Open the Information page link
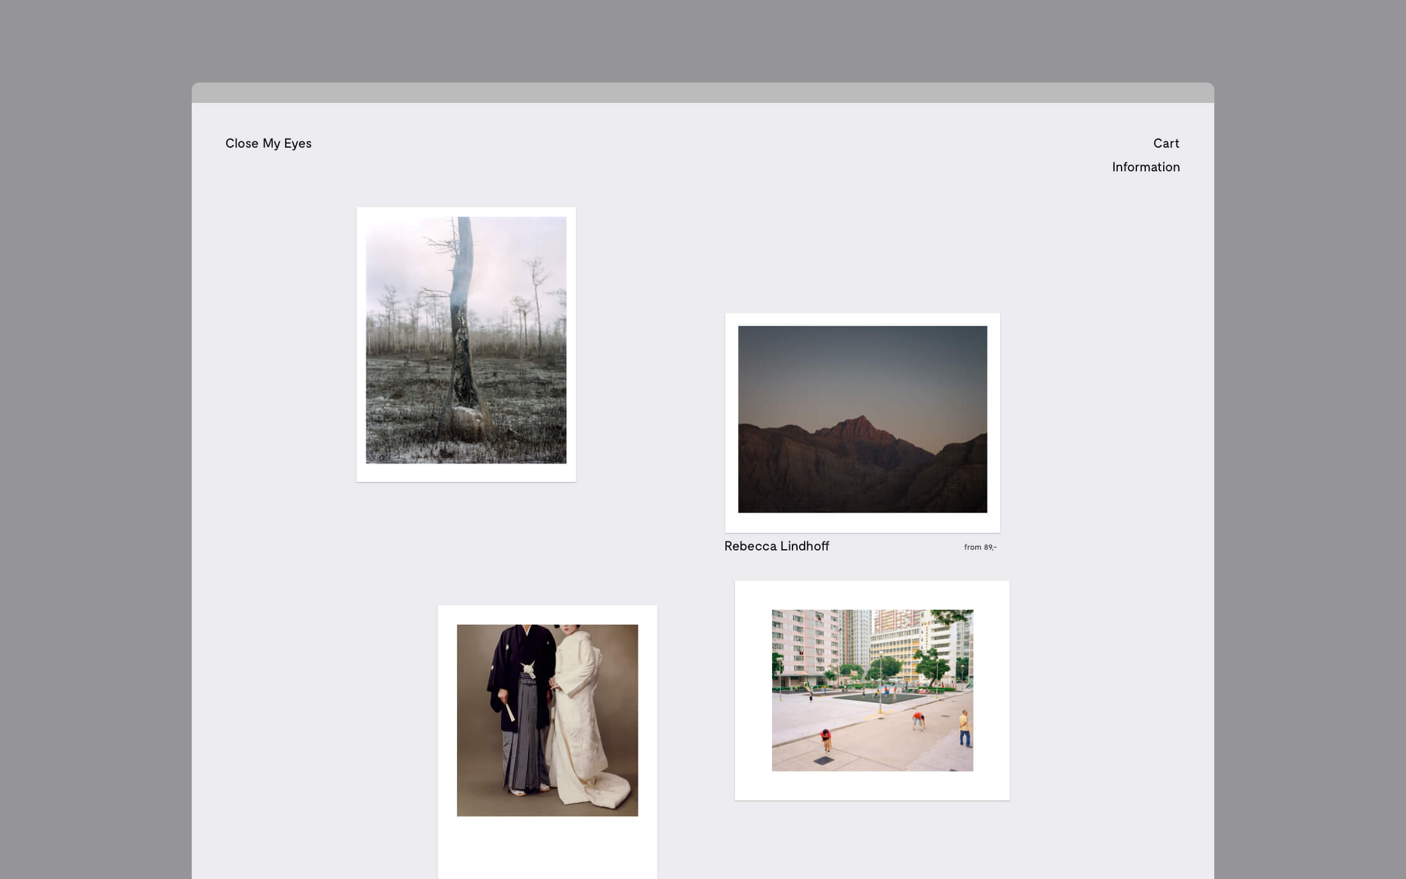The width and height of the screenshot is (1406, 879). [1146, 167]
